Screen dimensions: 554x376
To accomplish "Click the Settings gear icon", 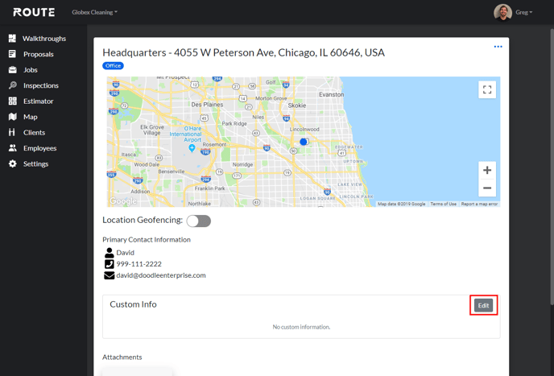I will pos(12,163).
